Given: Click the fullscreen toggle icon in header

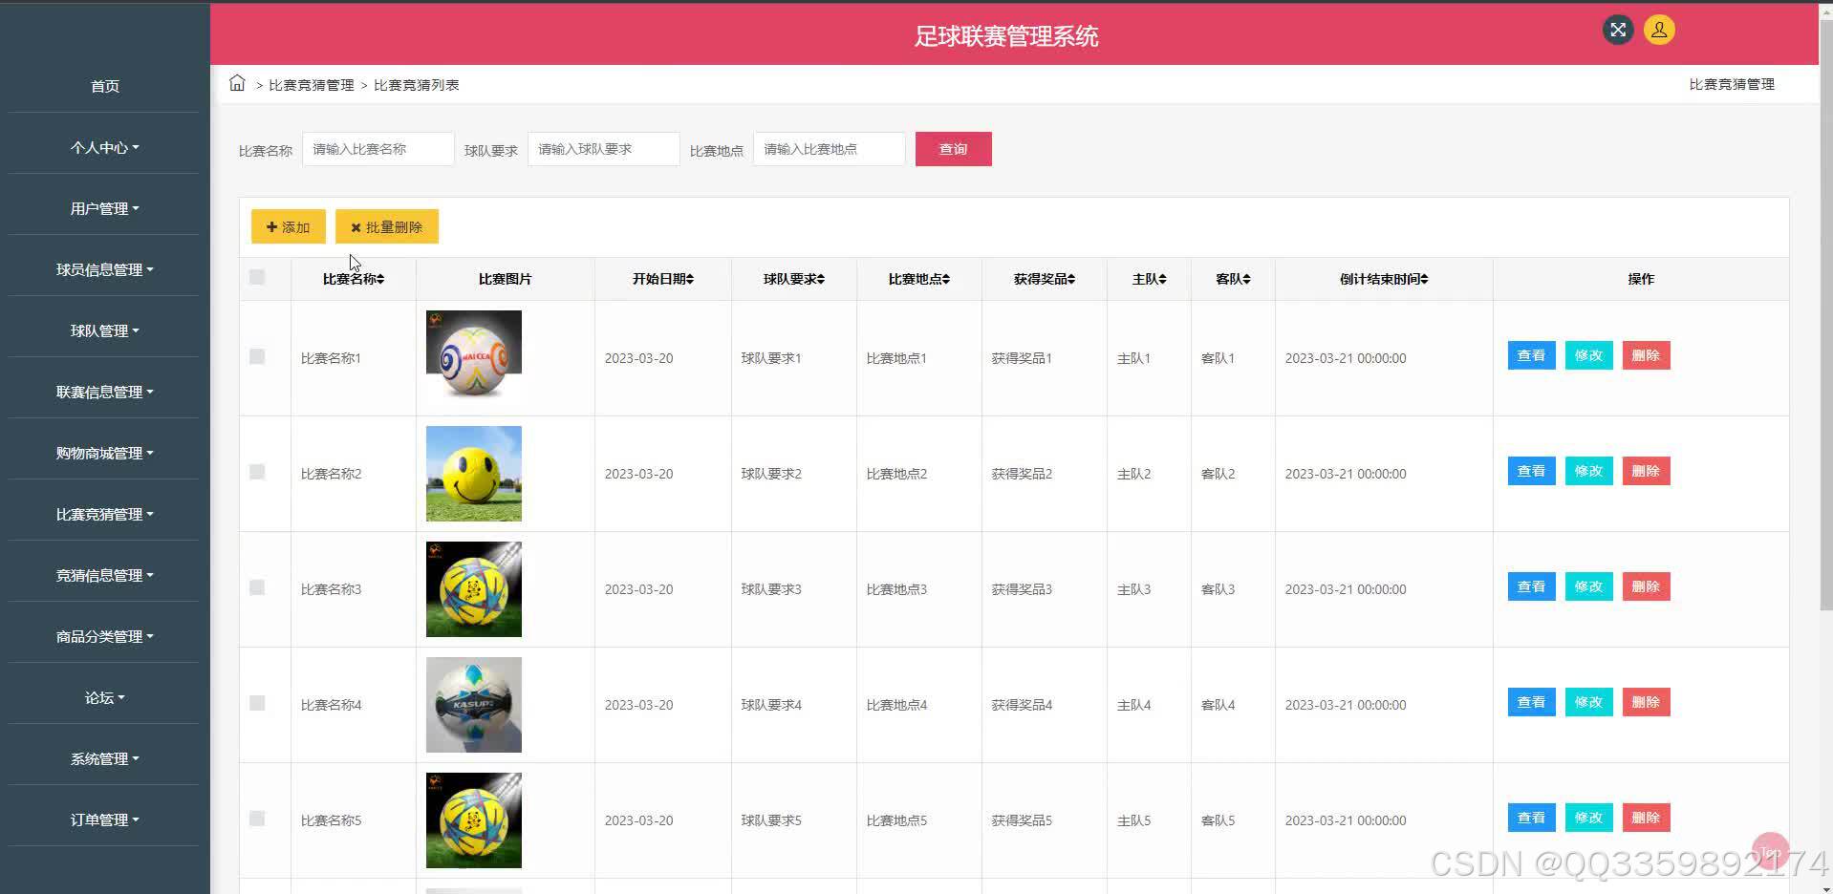Looking at the screenshot, I should [1618, 30].
